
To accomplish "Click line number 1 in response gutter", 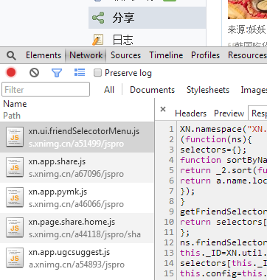I will pyautogui.click(x=171, y=129).
